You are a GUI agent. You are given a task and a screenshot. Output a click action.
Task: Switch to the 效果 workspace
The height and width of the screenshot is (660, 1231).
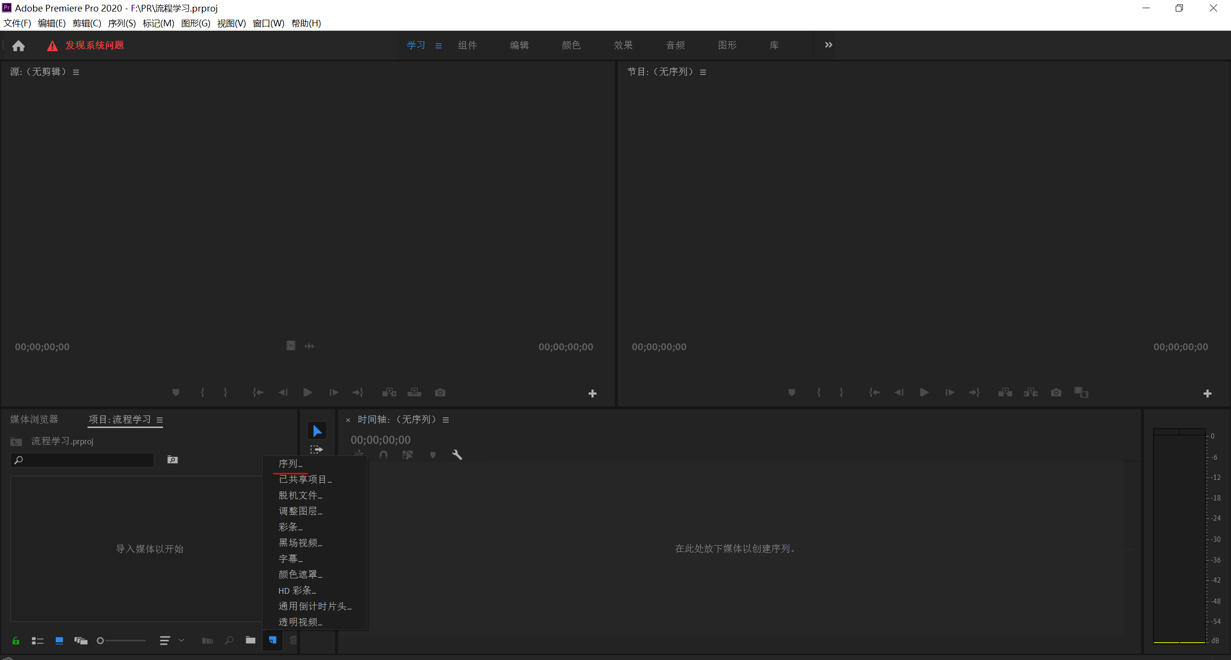point(623,45)
